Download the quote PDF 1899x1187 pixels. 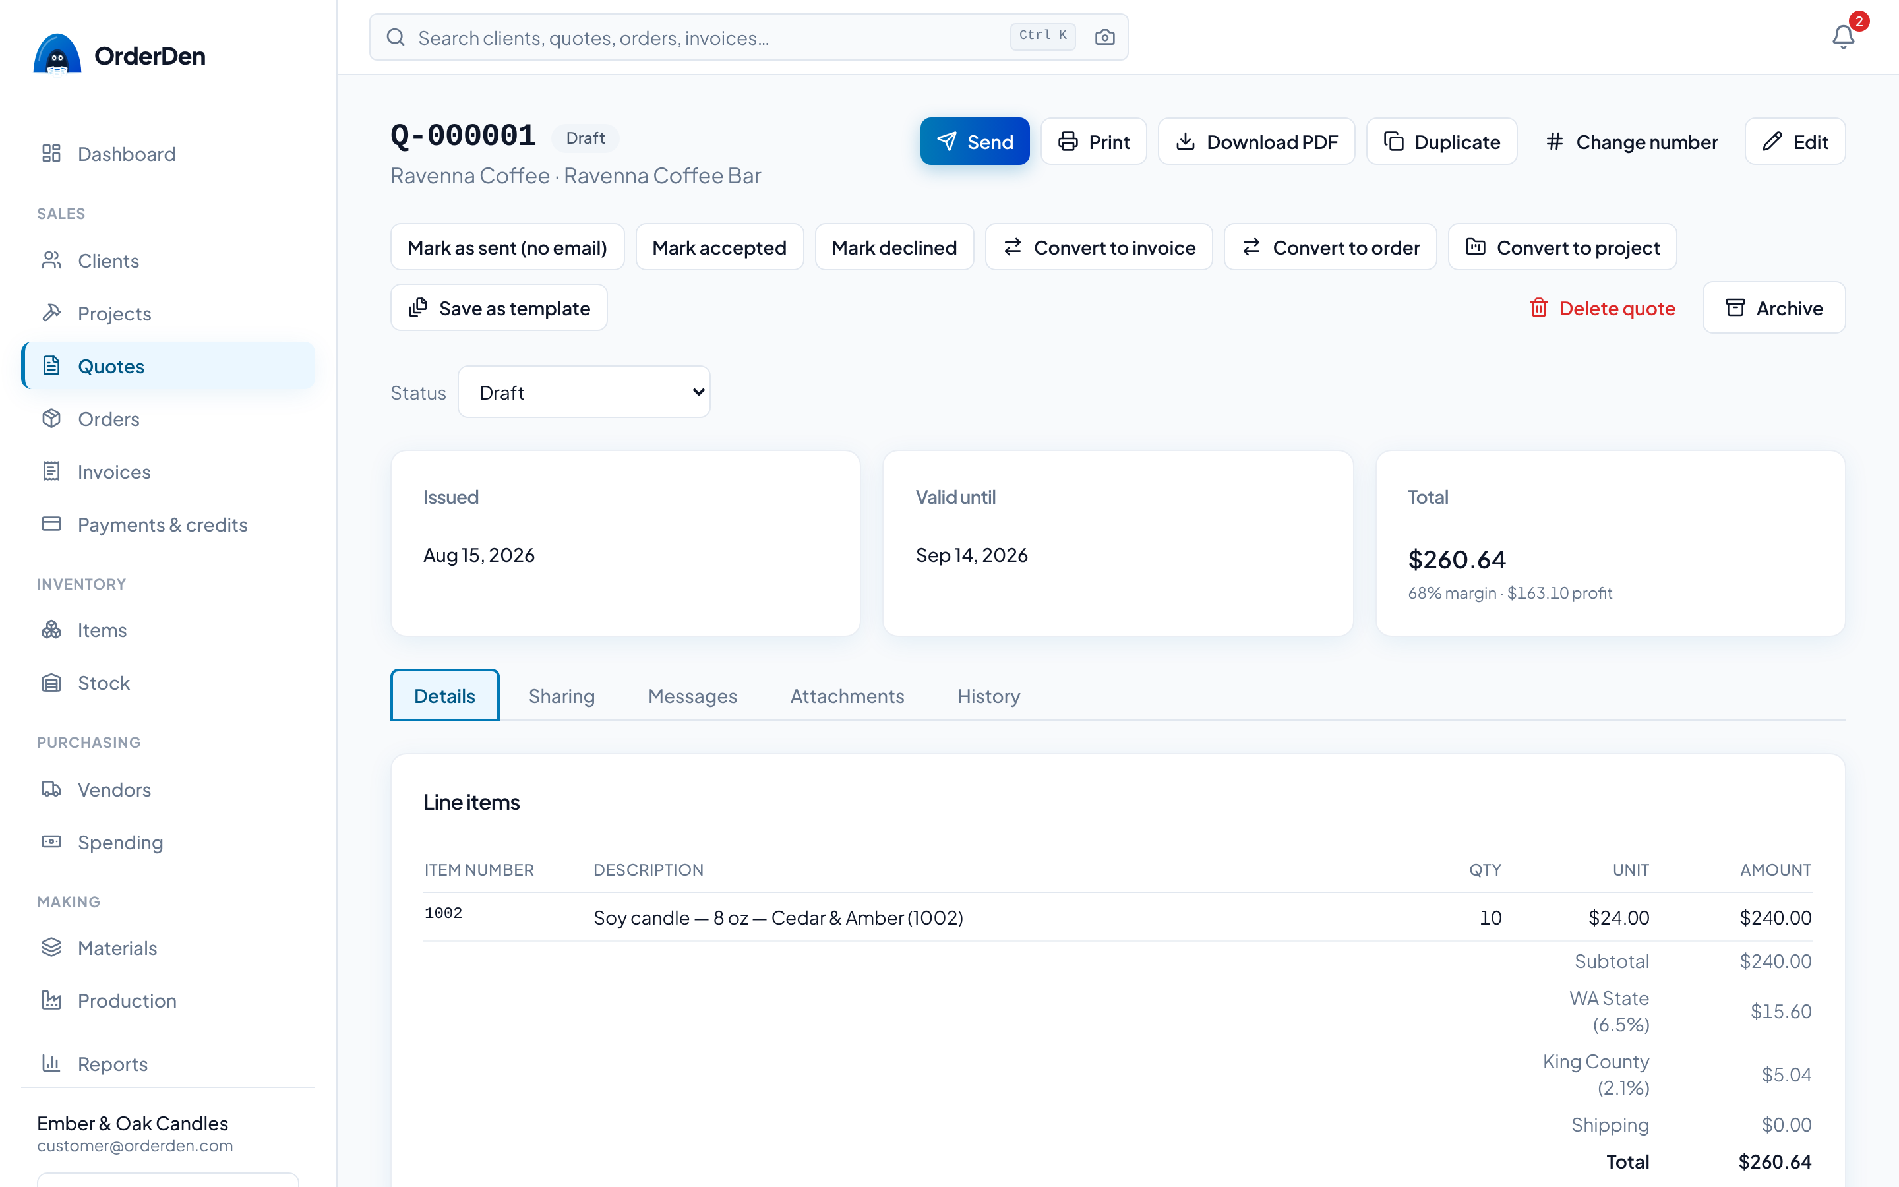tap(1255, 141)
